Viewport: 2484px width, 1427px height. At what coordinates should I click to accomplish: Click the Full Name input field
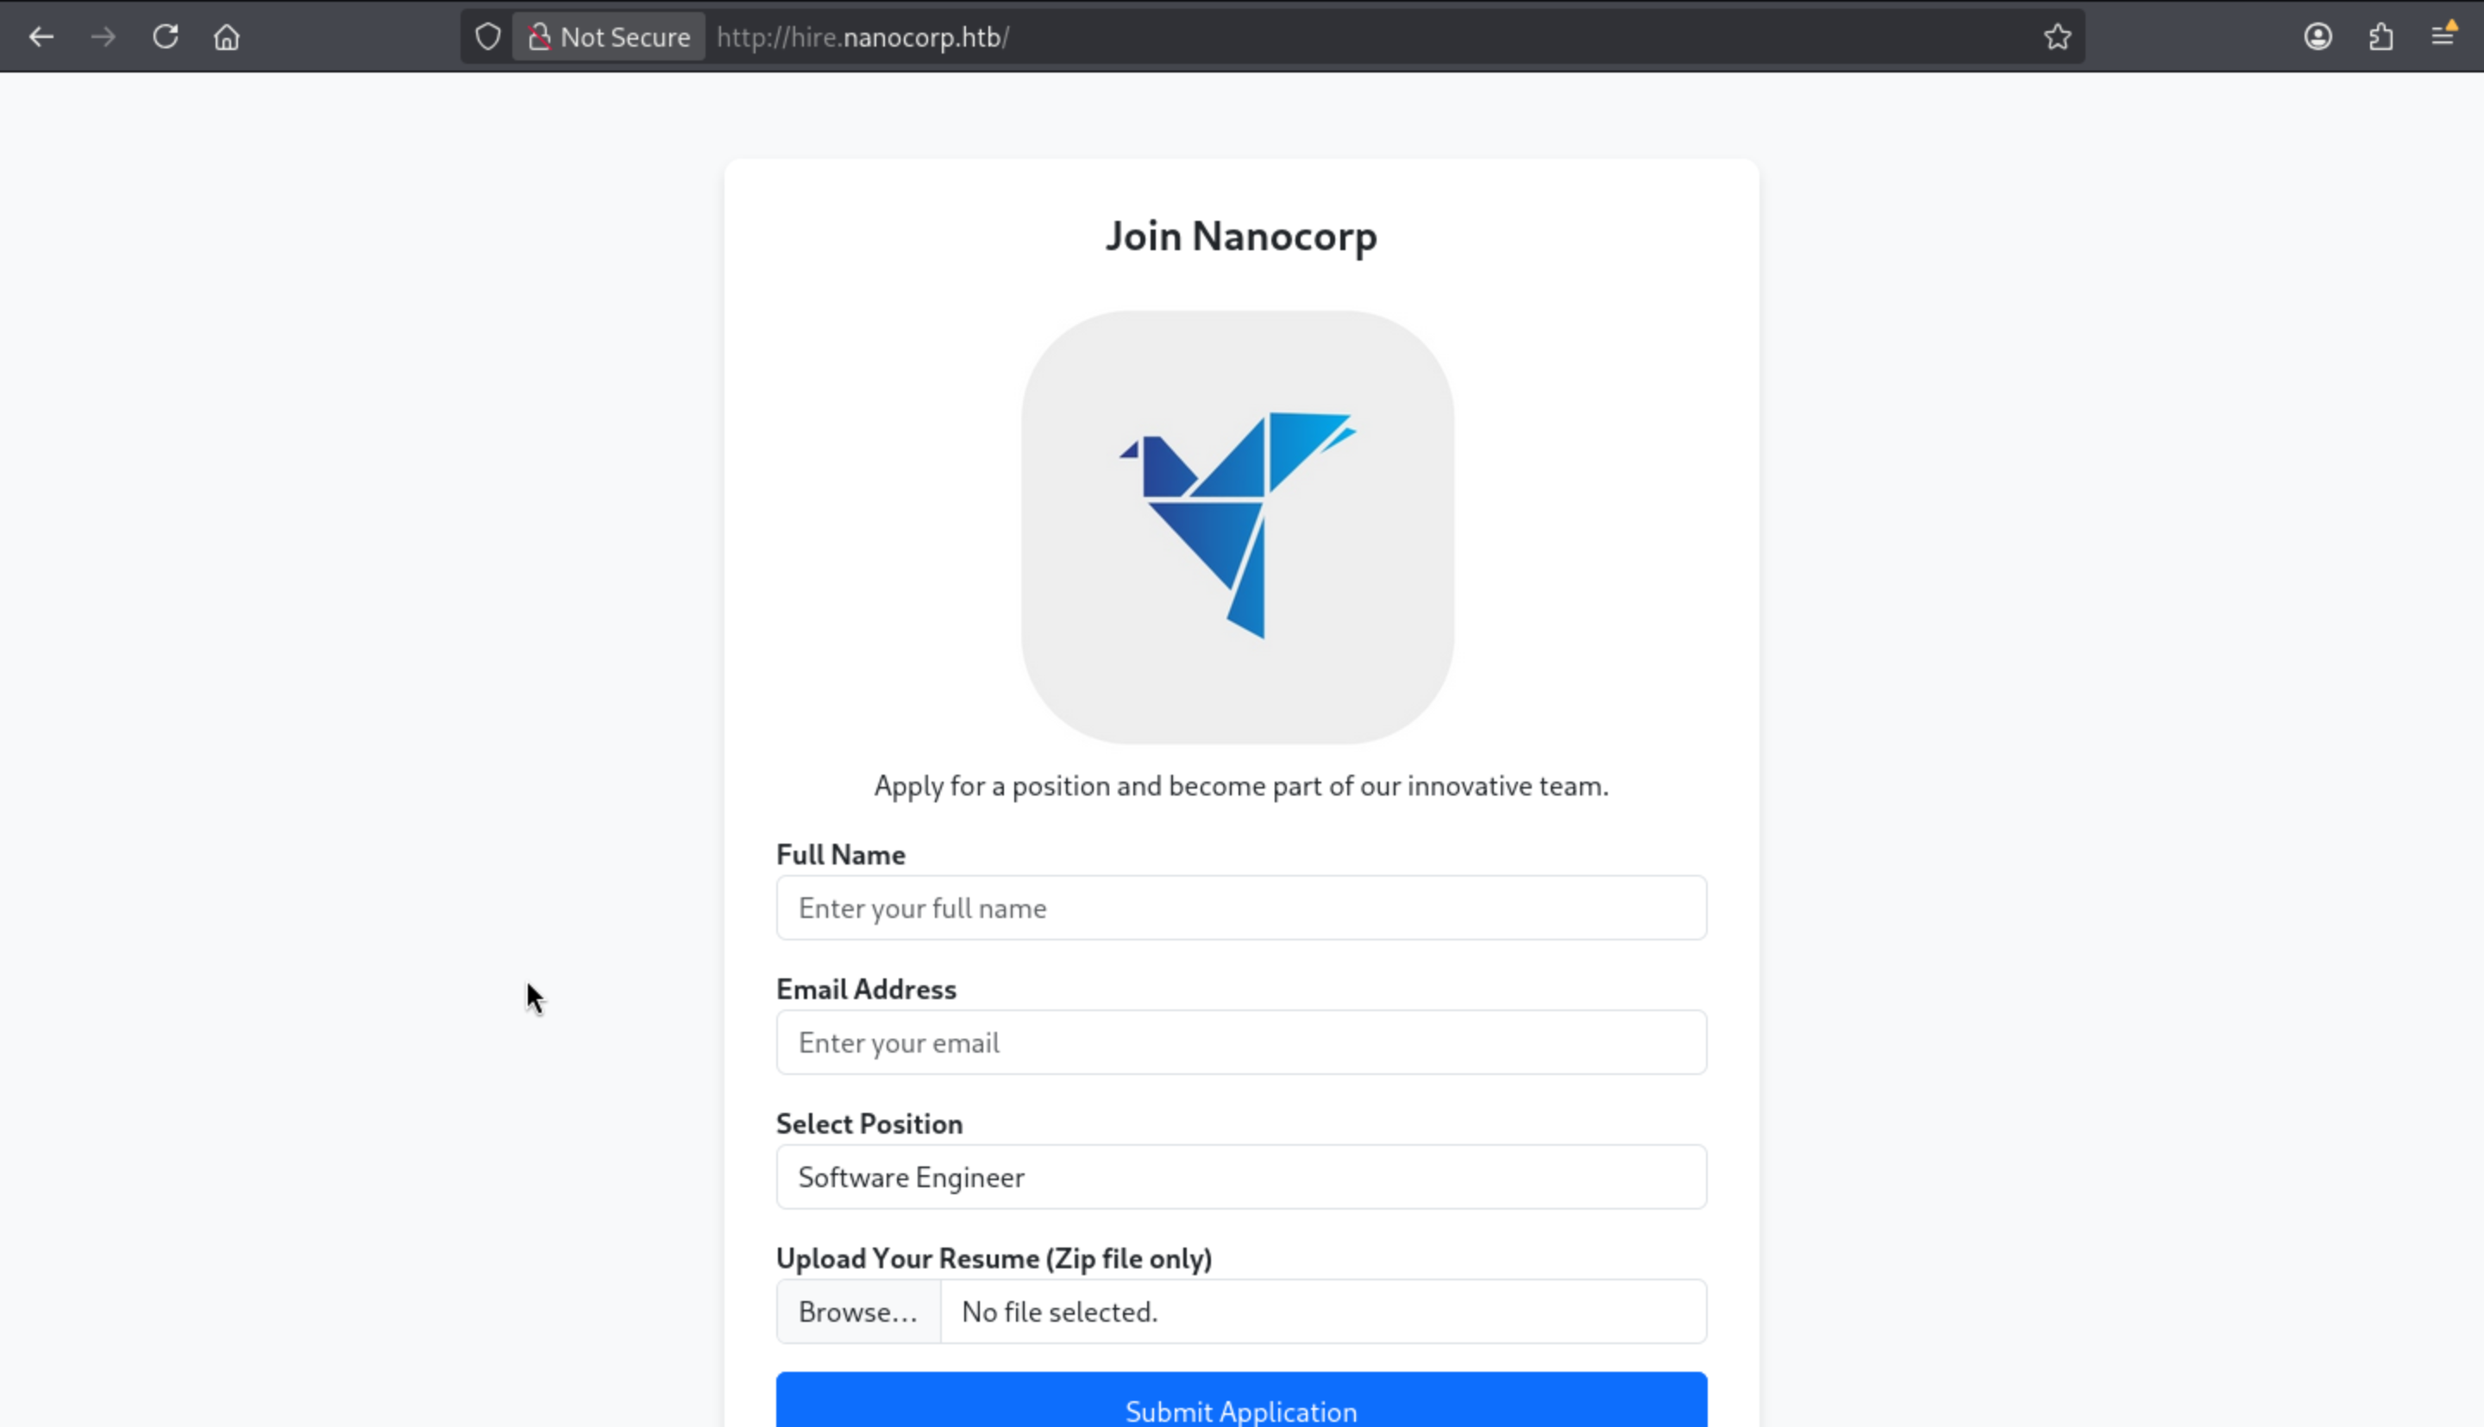tap(1241, 908)
